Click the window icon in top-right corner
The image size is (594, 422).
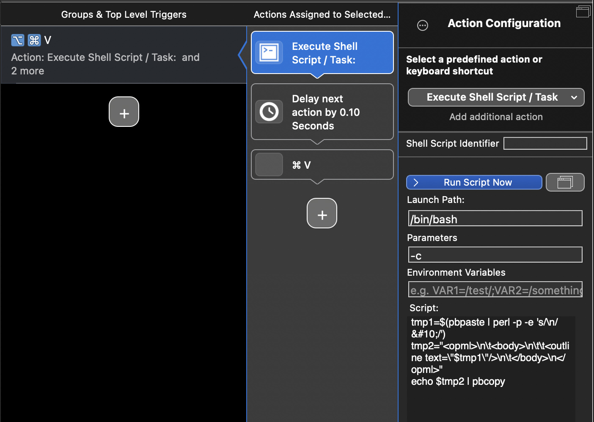click(x=583, y=12)
